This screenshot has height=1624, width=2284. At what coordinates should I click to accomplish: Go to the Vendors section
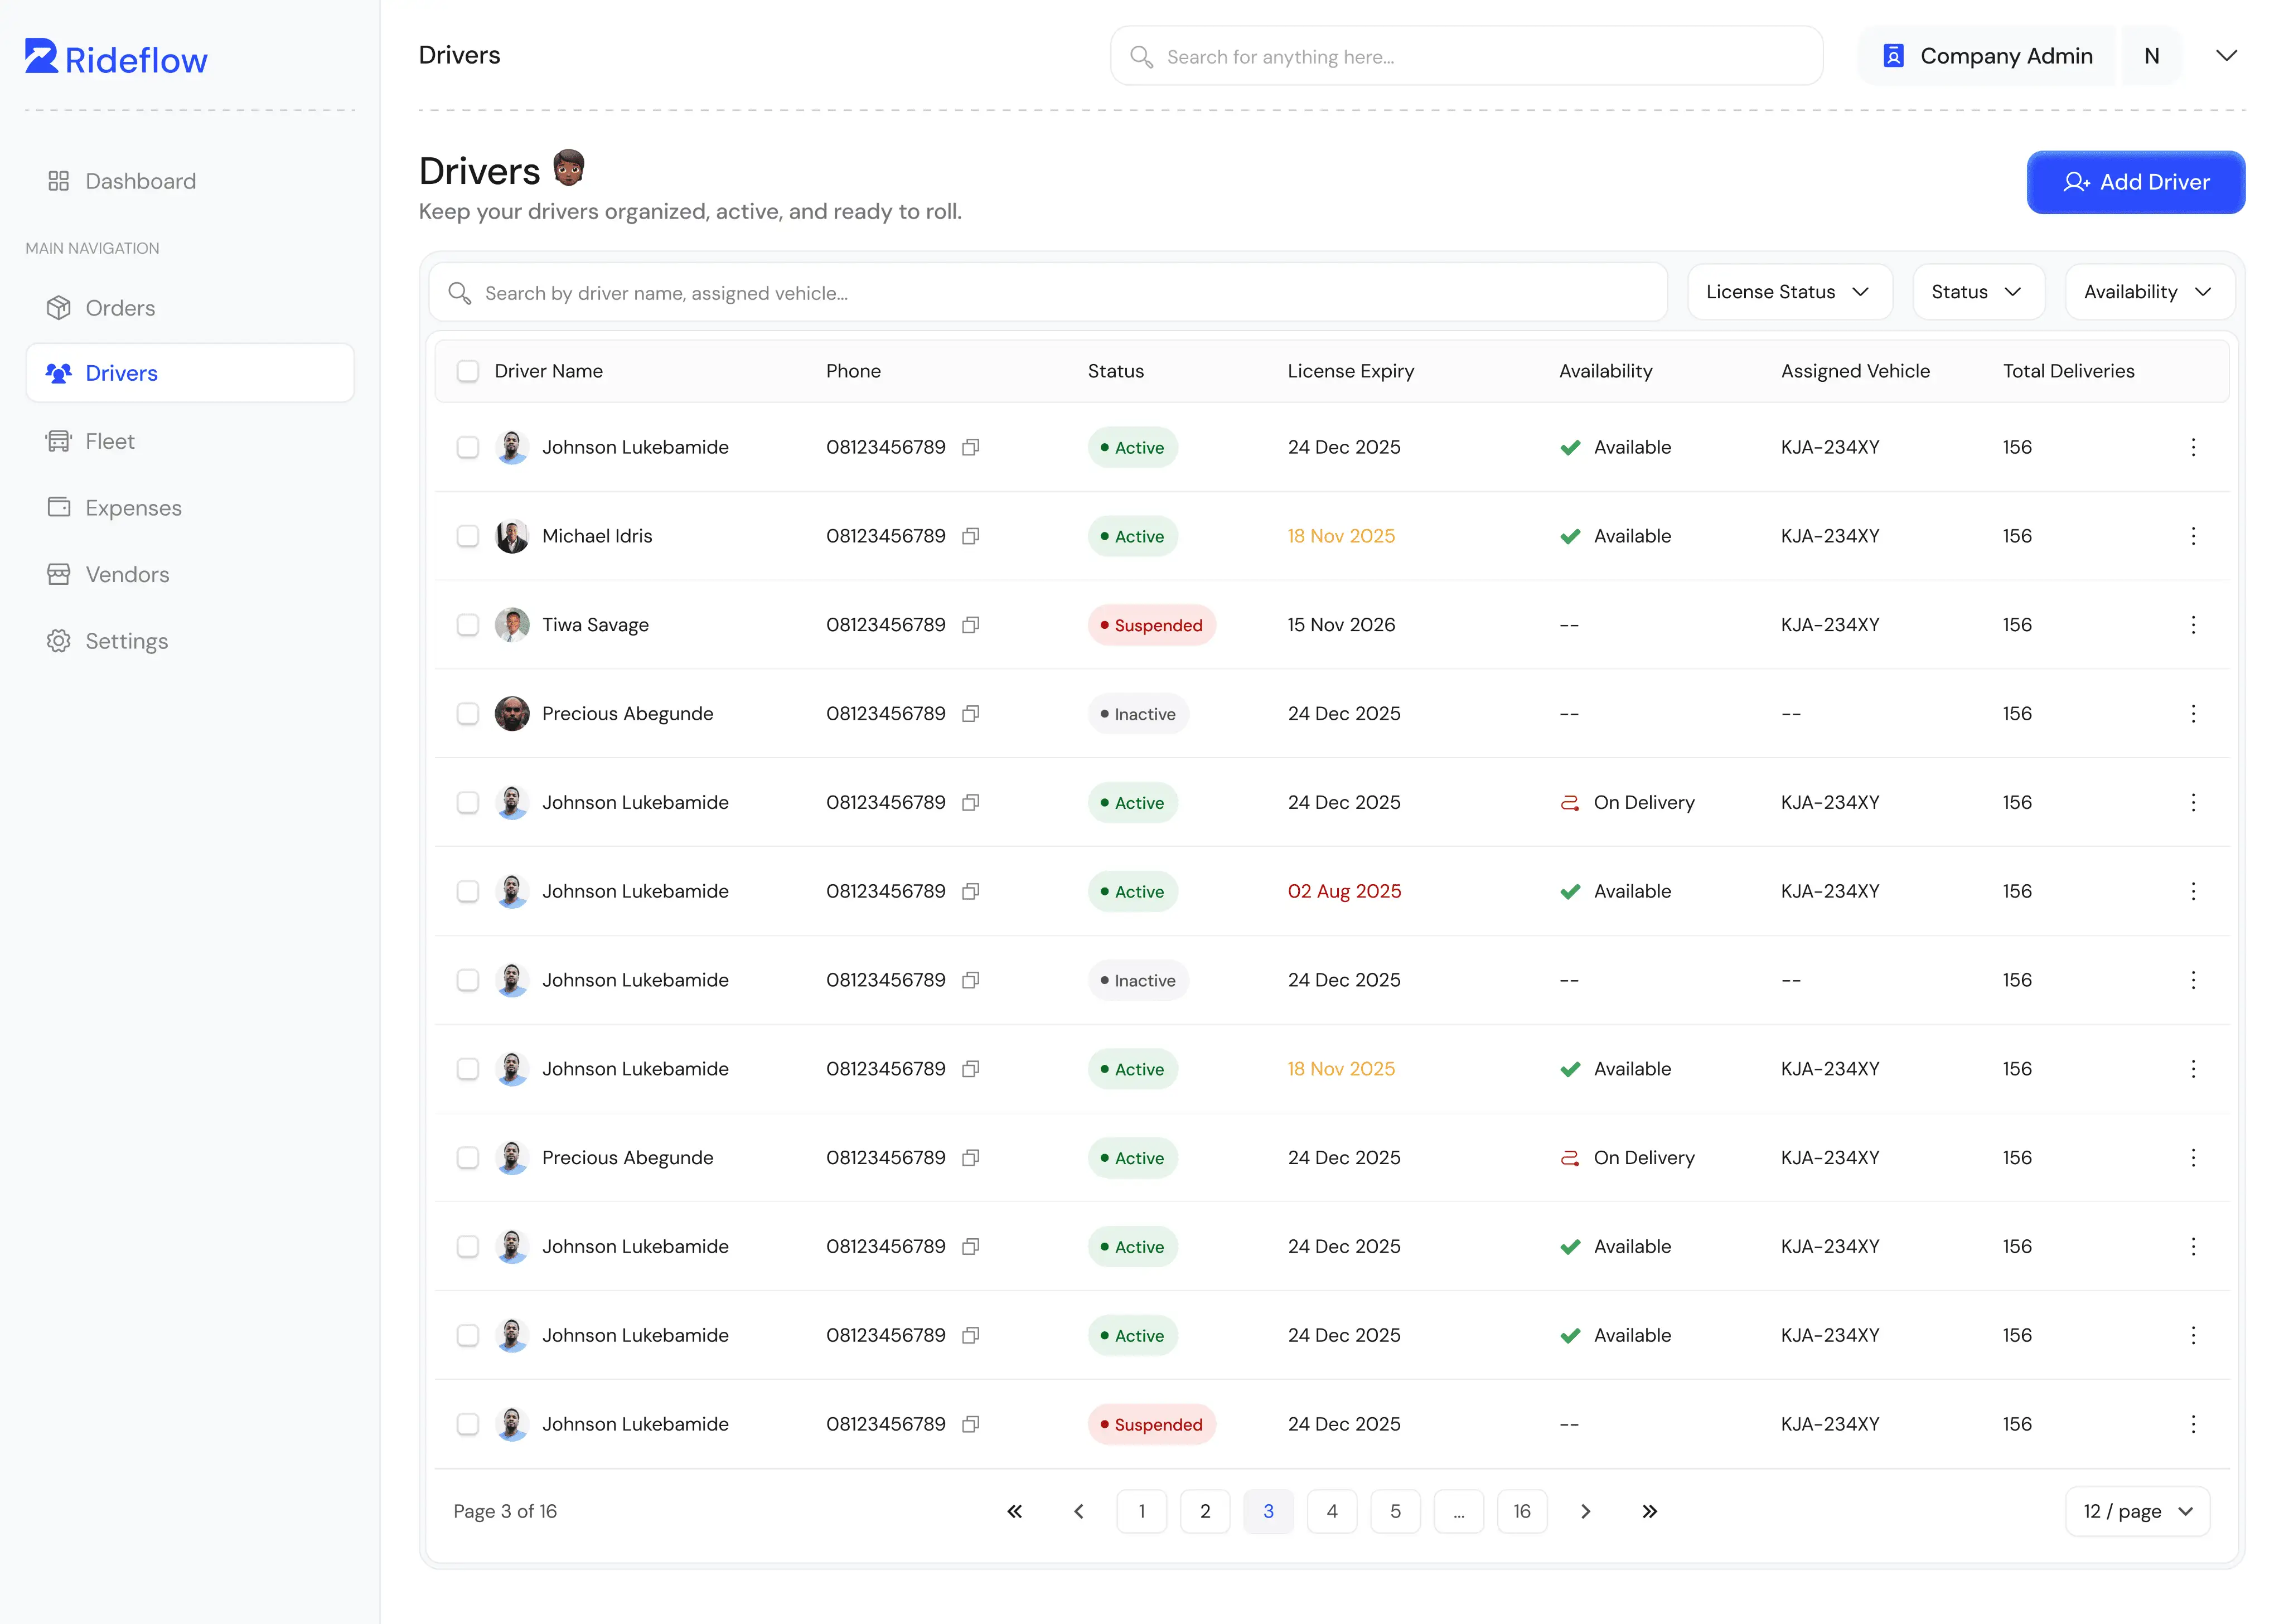pyautogui.click(x=127, y=574)
